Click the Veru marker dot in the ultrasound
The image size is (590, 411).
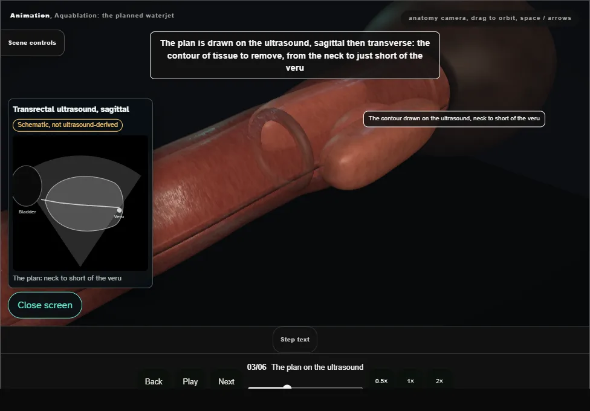point(119,210)
